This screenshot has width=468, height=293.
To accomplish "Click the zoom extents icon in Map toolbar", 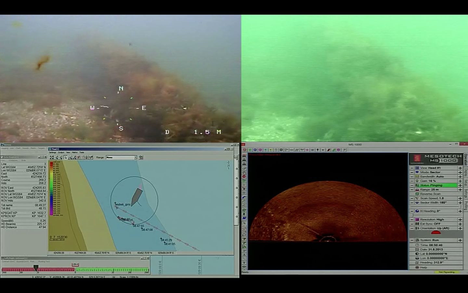I will (52, 157).
